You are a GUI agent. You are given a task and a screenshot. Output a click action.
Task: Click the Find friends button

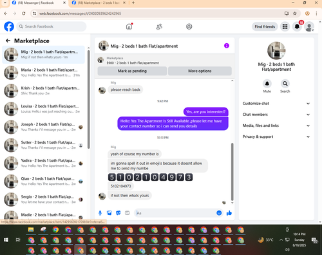point(265,26)
